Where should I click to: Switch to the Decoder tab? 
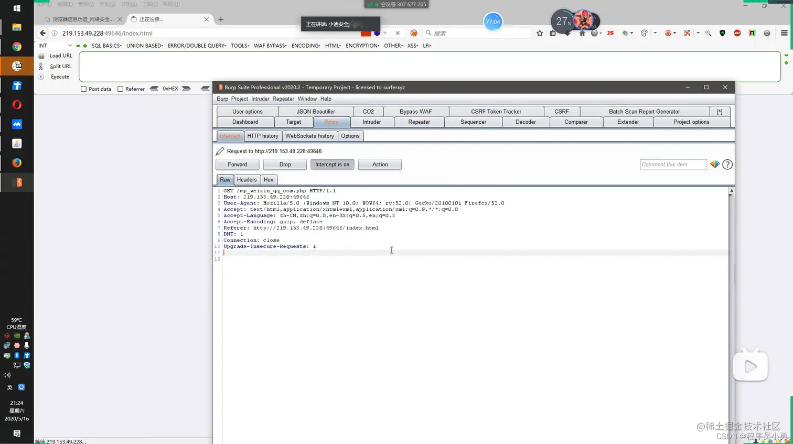[x=526, y=122]
